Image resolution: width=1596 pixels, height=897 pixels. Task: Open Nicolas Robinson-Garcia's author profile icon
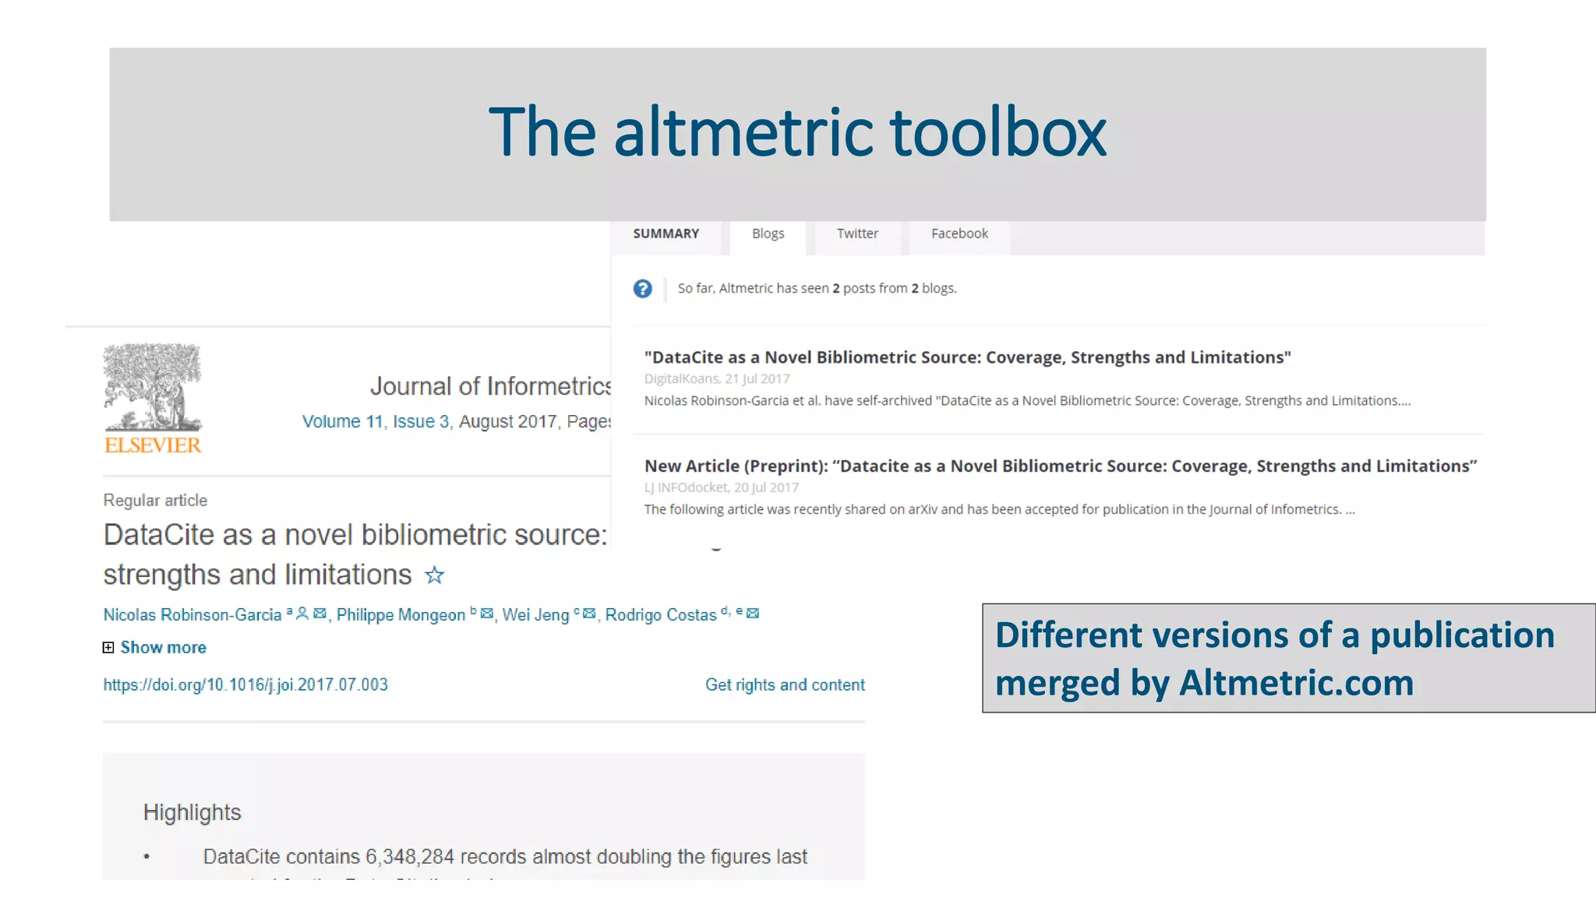(302, 614)
